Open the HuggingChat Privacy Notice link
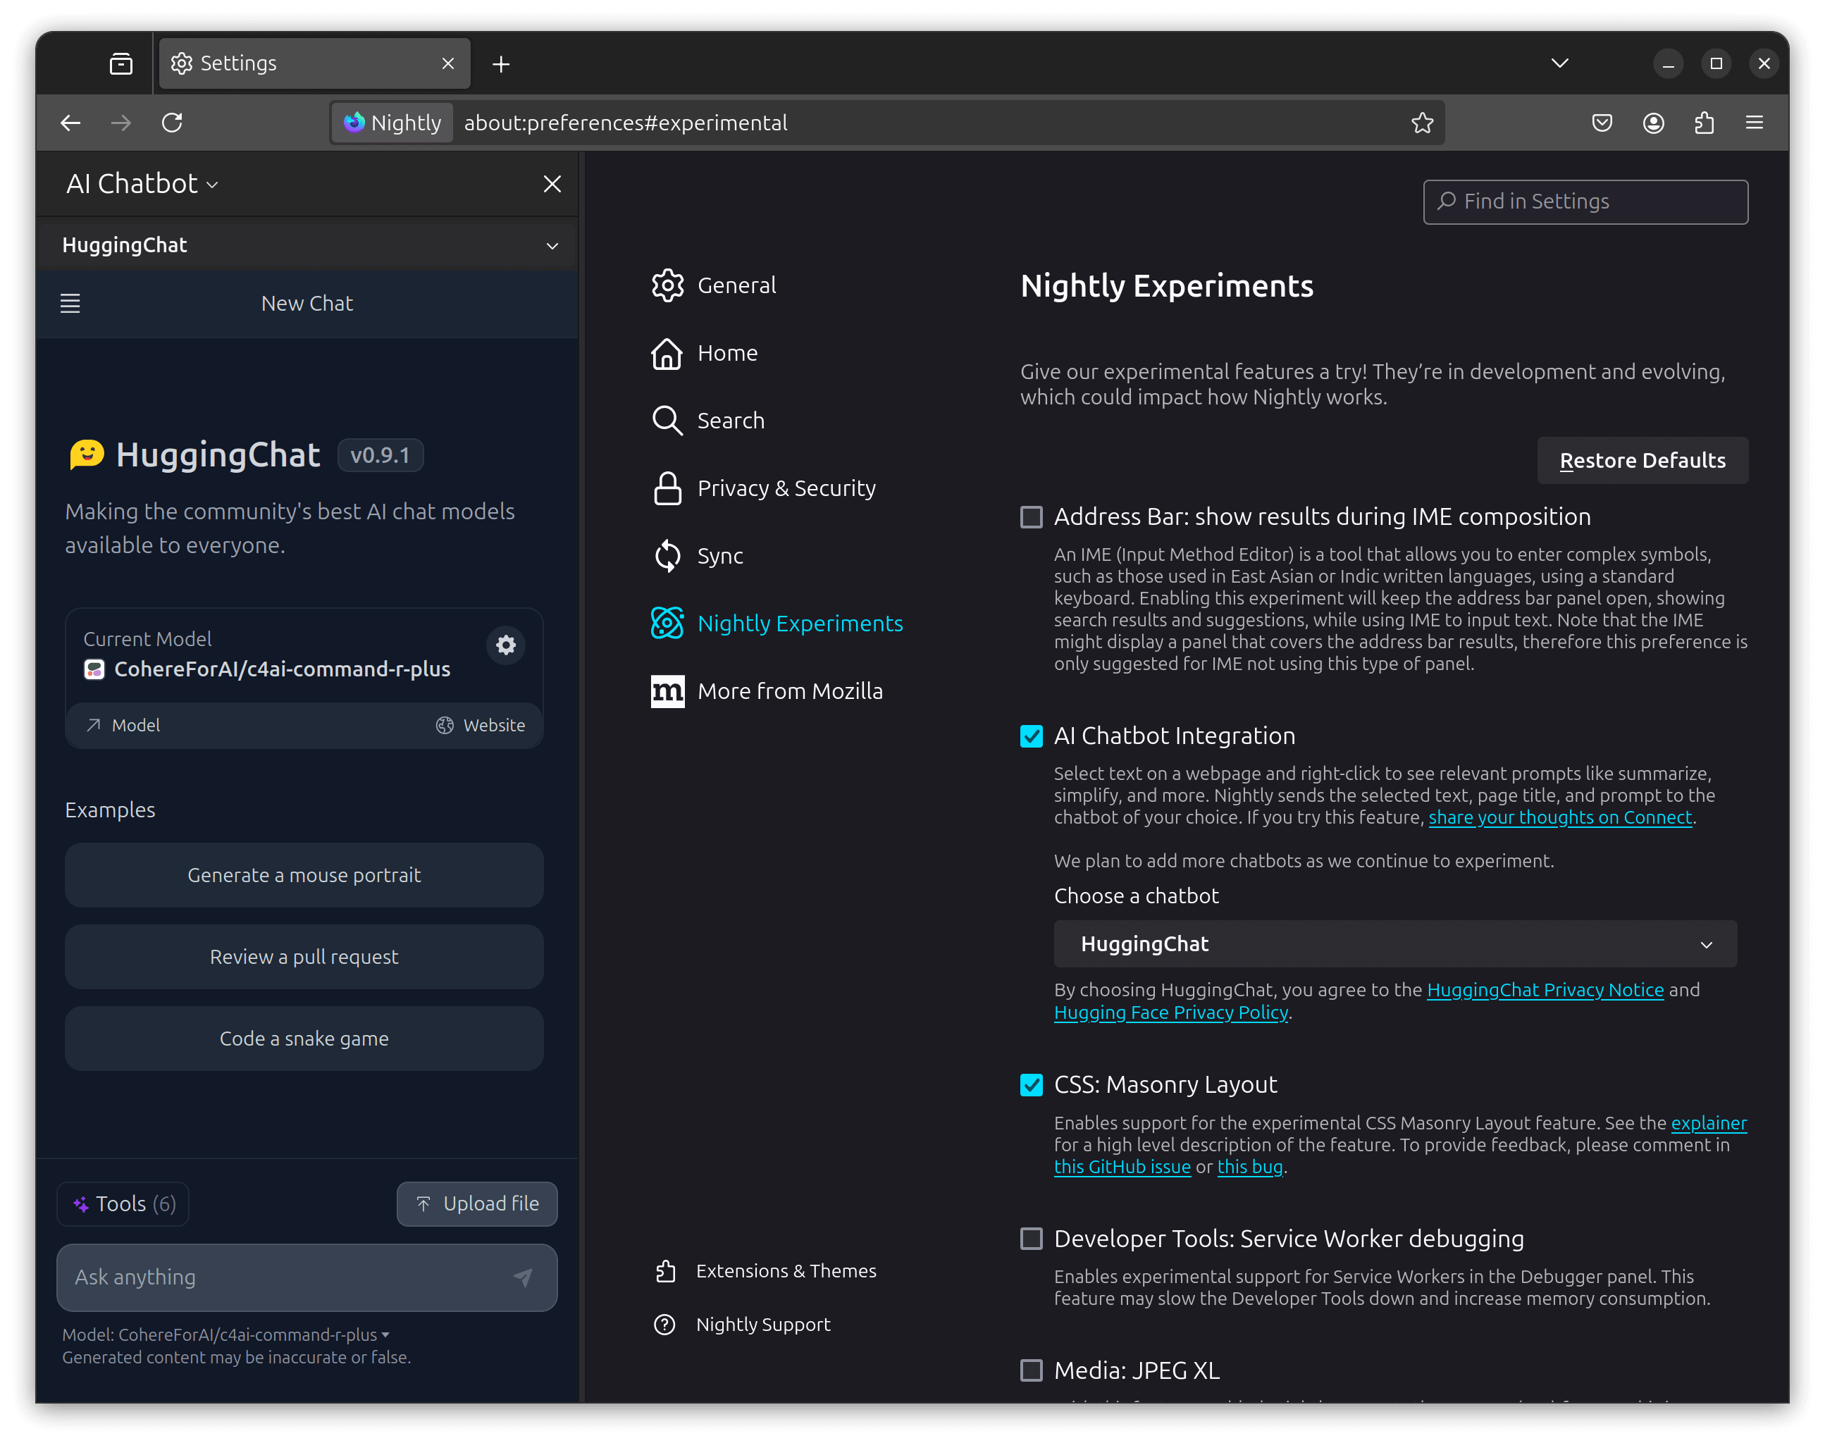Viewport: 1825px width, 1443px height. point(1545,989)
